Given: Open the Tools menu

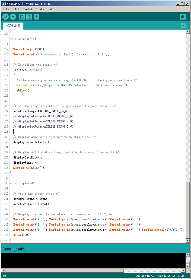Looking at the screenshot, I should point(40,9).
